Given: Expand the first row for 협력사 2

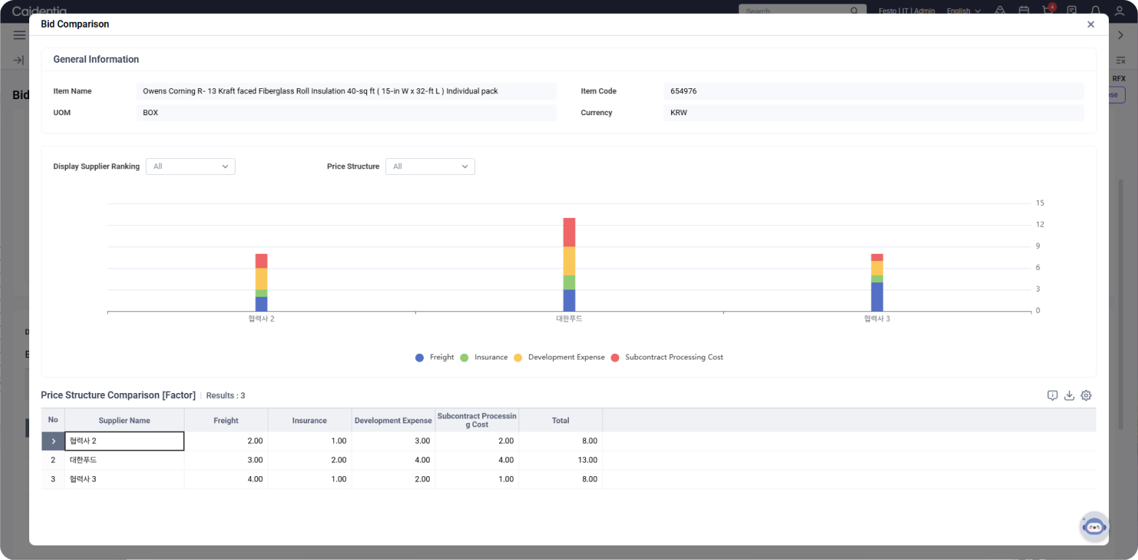Looking at the screenshot, I should coord(53,441).
